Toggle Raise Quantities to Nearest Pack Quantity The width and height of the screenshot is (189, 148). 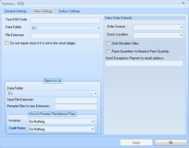108,51
